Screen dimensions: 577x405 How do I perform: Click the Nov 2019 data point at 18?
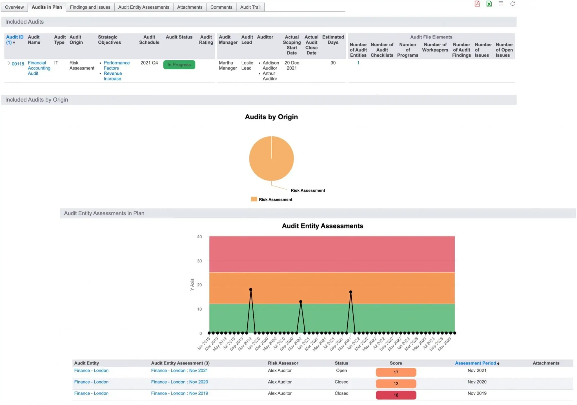point(251,290)
